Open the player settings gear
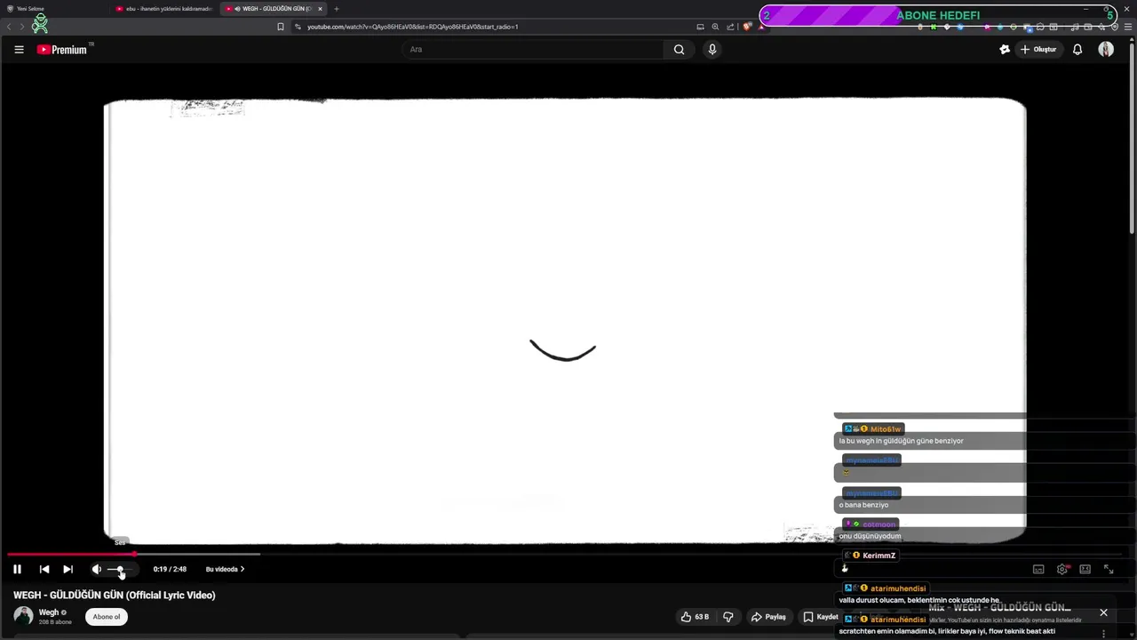This screenshot has height=640, width=1137. pos(1062,569)
